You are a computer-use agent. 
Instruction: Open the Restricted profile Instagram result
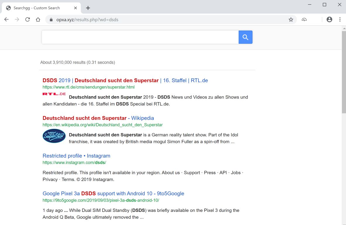[x=76, y=156]
